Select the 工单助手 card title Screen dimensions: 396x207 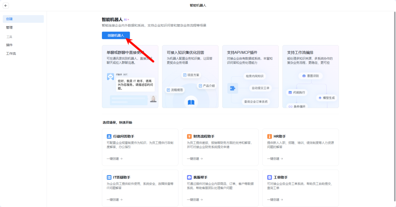[280, 177]
